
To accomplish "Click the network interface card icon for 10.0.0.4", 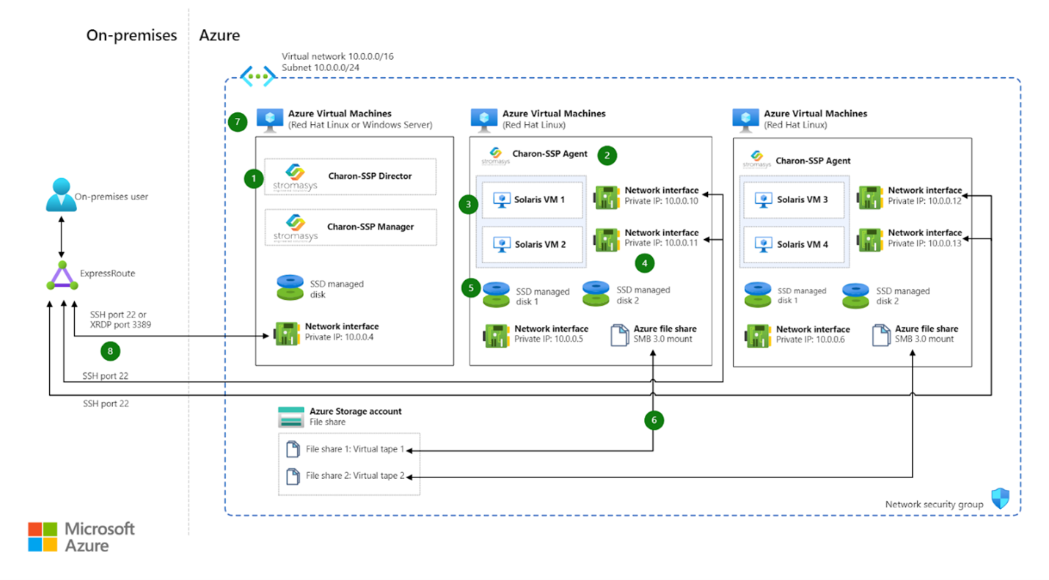I will tap(286, 333).
